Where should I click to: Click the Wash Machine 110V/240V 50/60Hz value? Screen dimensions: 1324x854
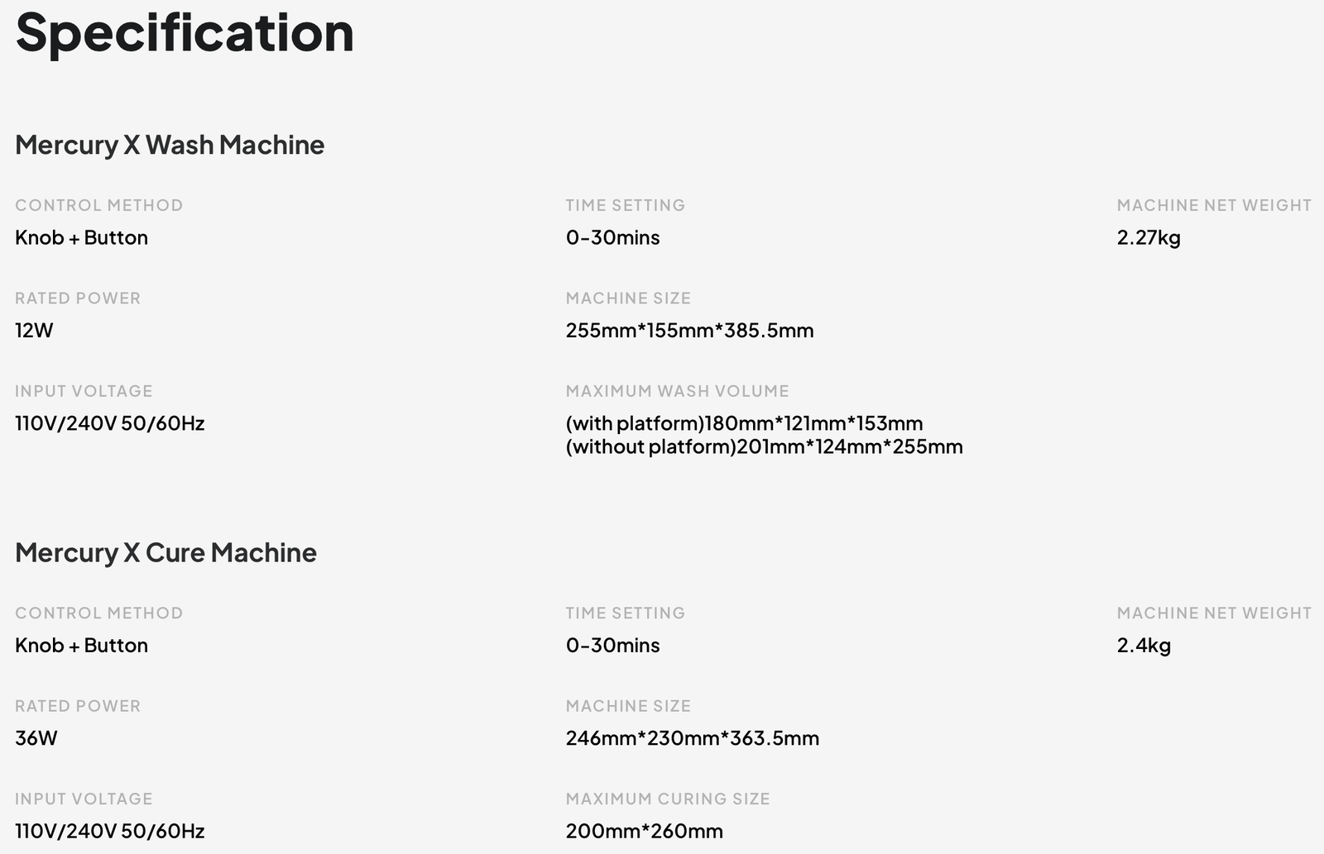[x=109, y=423]
